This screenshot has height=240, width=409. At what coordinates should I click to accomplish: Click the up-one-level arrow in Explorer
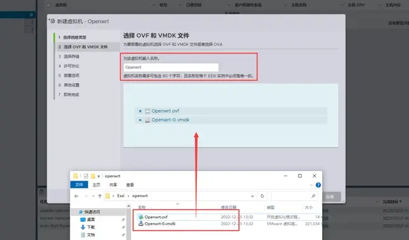(x=100, y=196)
